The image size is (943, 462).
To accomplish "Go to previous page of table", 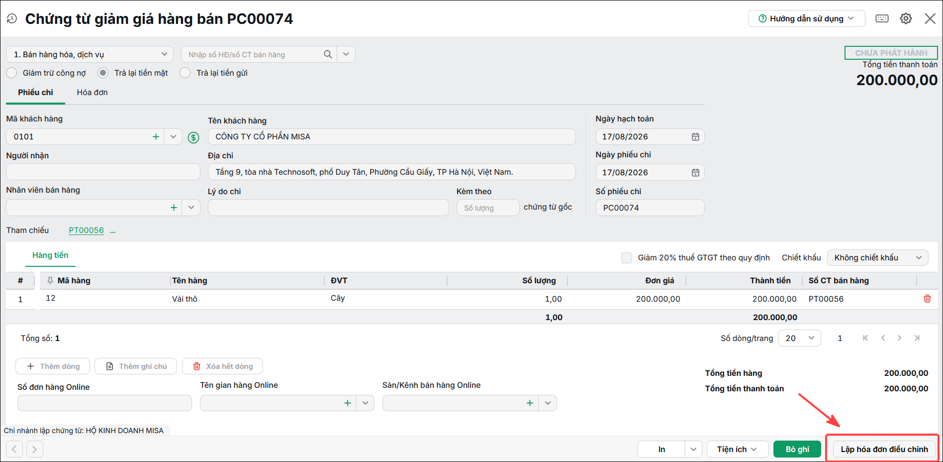I will pos(883,338).
